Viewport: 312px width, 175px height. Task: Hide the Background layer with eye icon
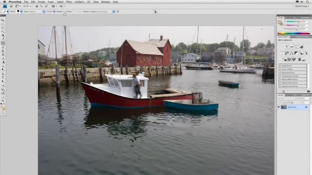coord(278,107)
